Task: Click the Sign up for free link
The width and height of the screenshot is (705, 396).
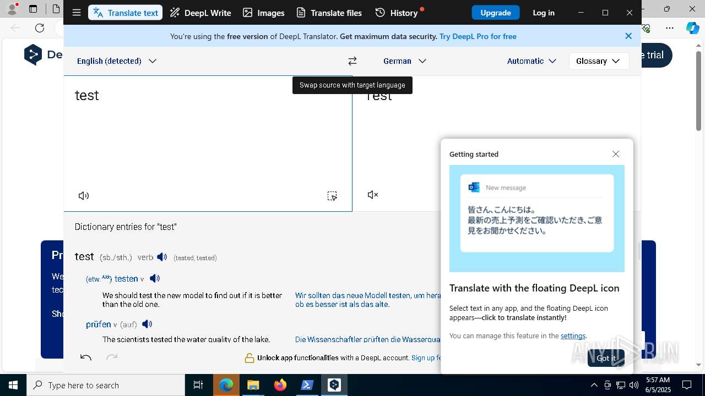Action: pyautogui.click(x=426, y=358)
